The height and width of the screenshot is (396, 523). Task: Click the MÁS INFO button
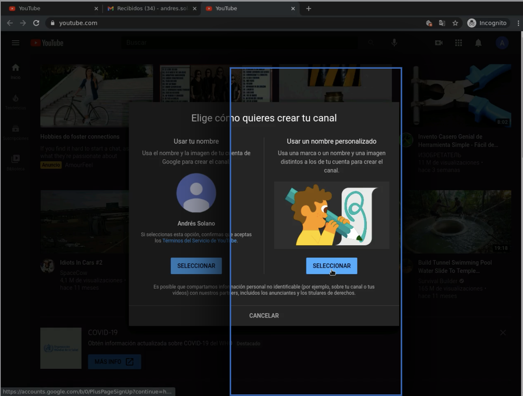click(114, 362)
